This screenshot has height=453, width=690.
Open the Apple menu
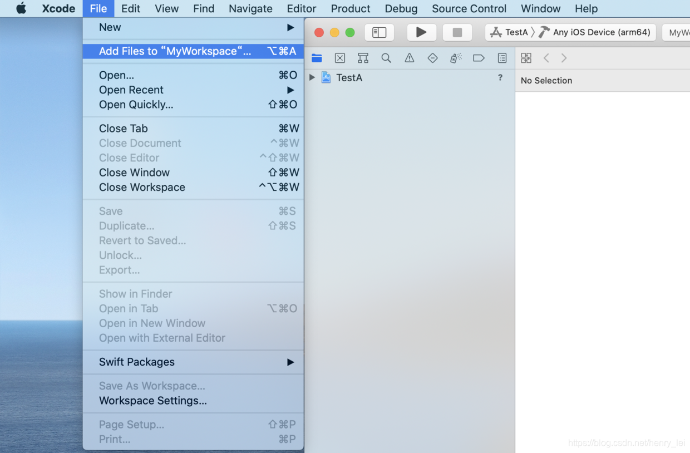tap(21, 8)
